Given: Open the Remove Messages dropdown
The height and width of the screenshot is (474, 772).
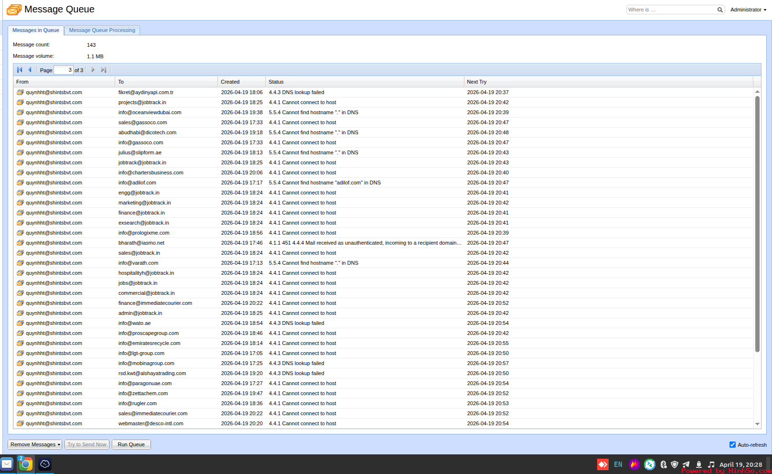Looking at the screenshot, I should (35, 444).
